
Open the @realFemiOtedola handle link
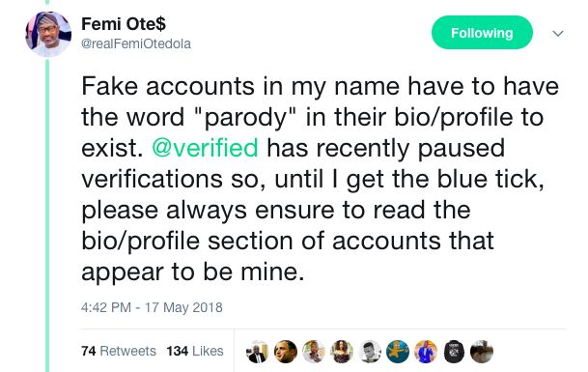click(136, 43)
